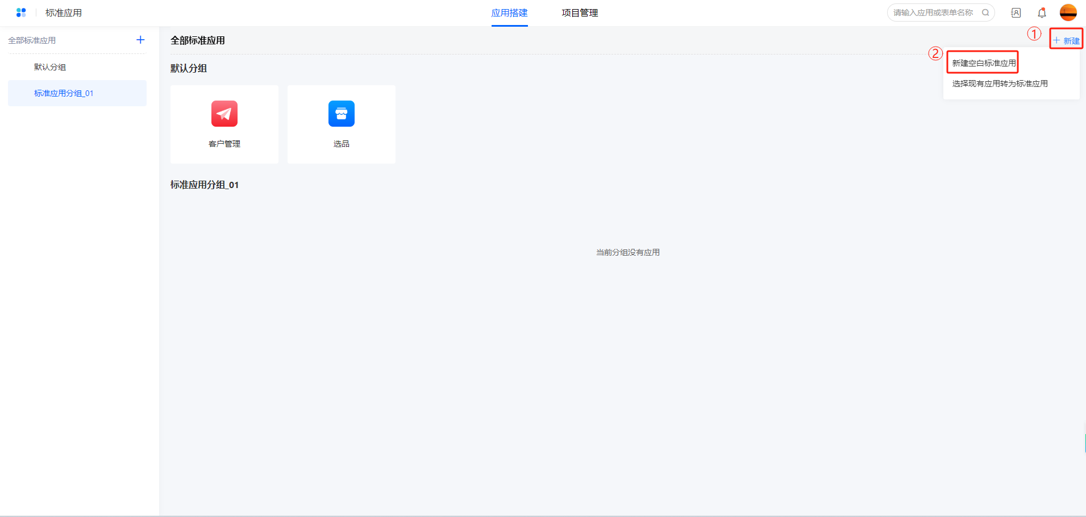This screenshot has width=1086, height=517.
Task: Click the translate language icon in header
Action: (x=1016, y=12)
